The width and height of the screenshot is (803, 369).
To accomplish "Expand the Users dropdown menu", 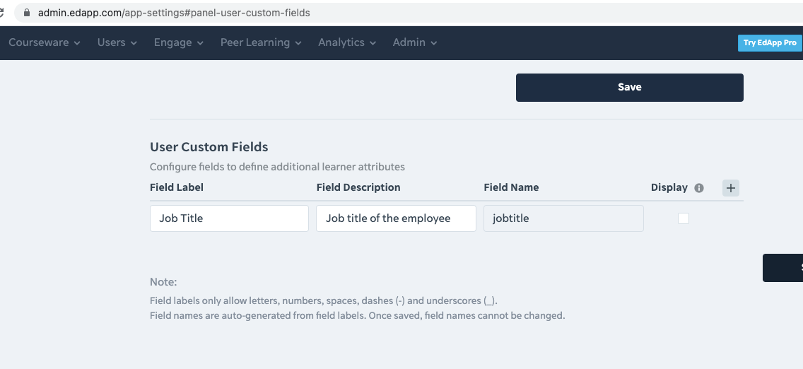I will [x=117, y=42].
